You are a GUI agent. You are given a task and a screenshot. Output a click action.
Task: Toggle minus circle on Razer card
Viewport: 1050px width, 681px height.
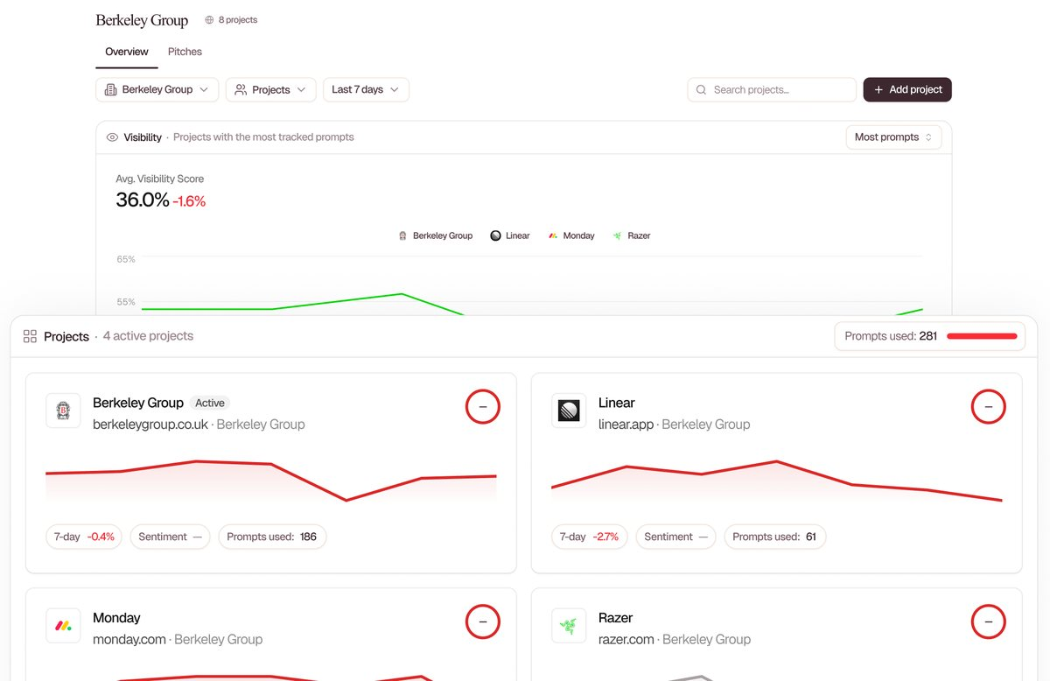click(x=989, y=622)
